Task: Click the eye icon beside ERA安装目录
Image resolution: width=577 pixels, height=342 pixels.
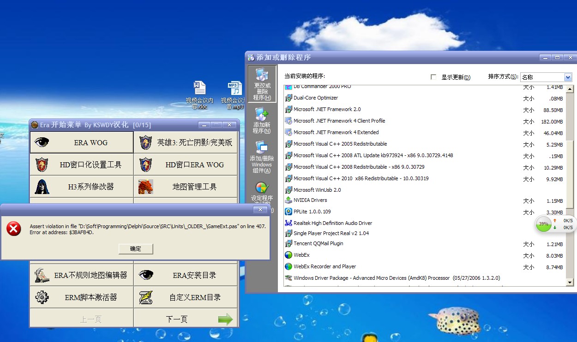Action: point(146,275)
